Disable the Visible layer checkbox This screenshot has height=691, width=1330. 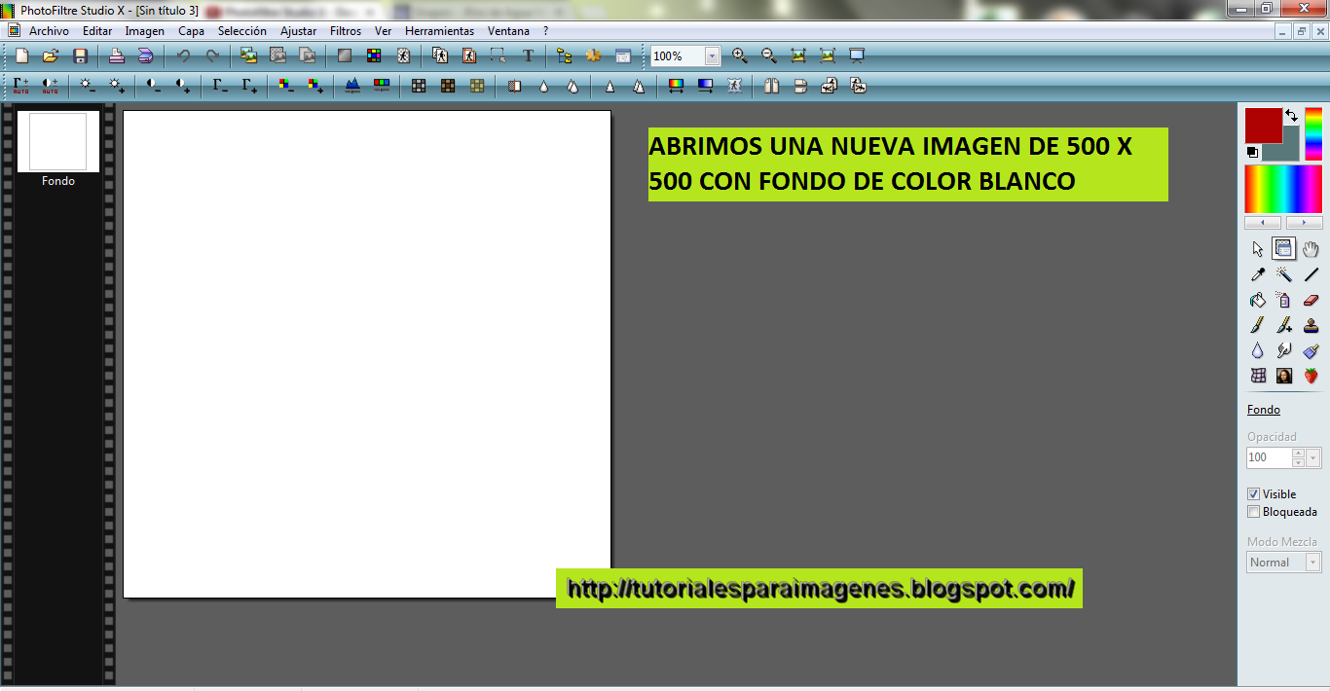point(1253,493)
